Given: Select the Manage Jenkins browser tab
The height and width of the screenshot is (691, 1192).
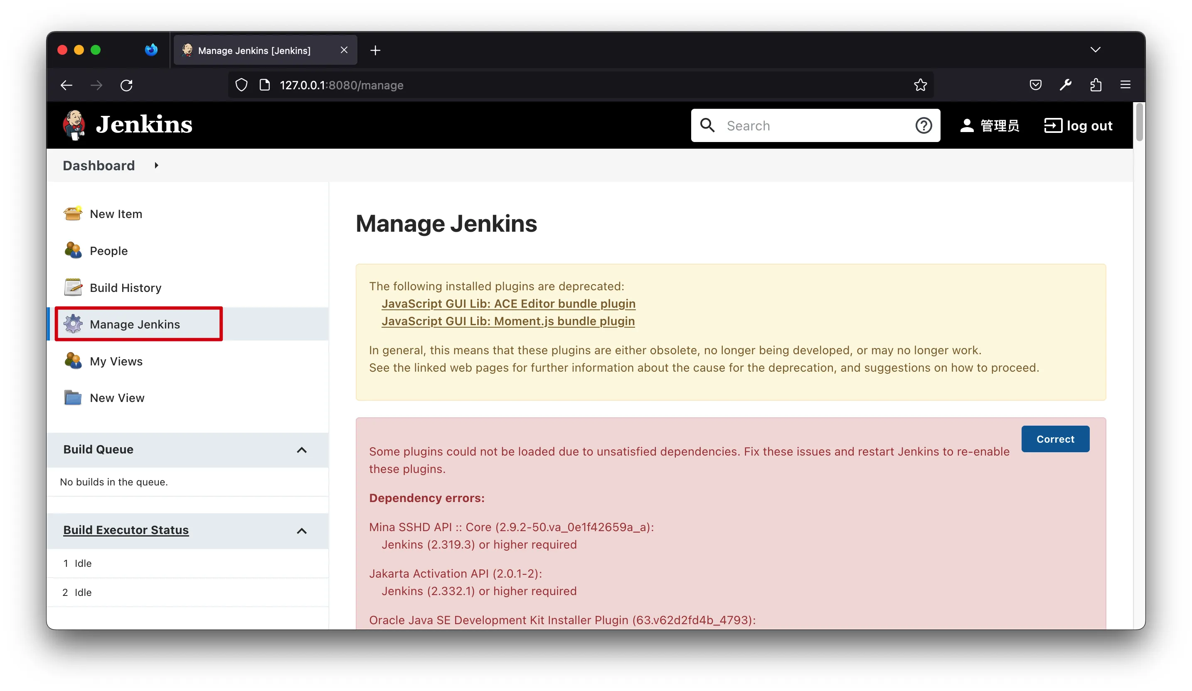Looking at the screenshot, I should [254, 51].
